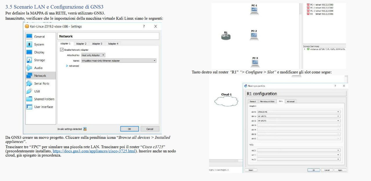The height and width of the screenshot is (181, 371).
Task: Click the help question mark in Kali settings
Action: tap(144, 26)
